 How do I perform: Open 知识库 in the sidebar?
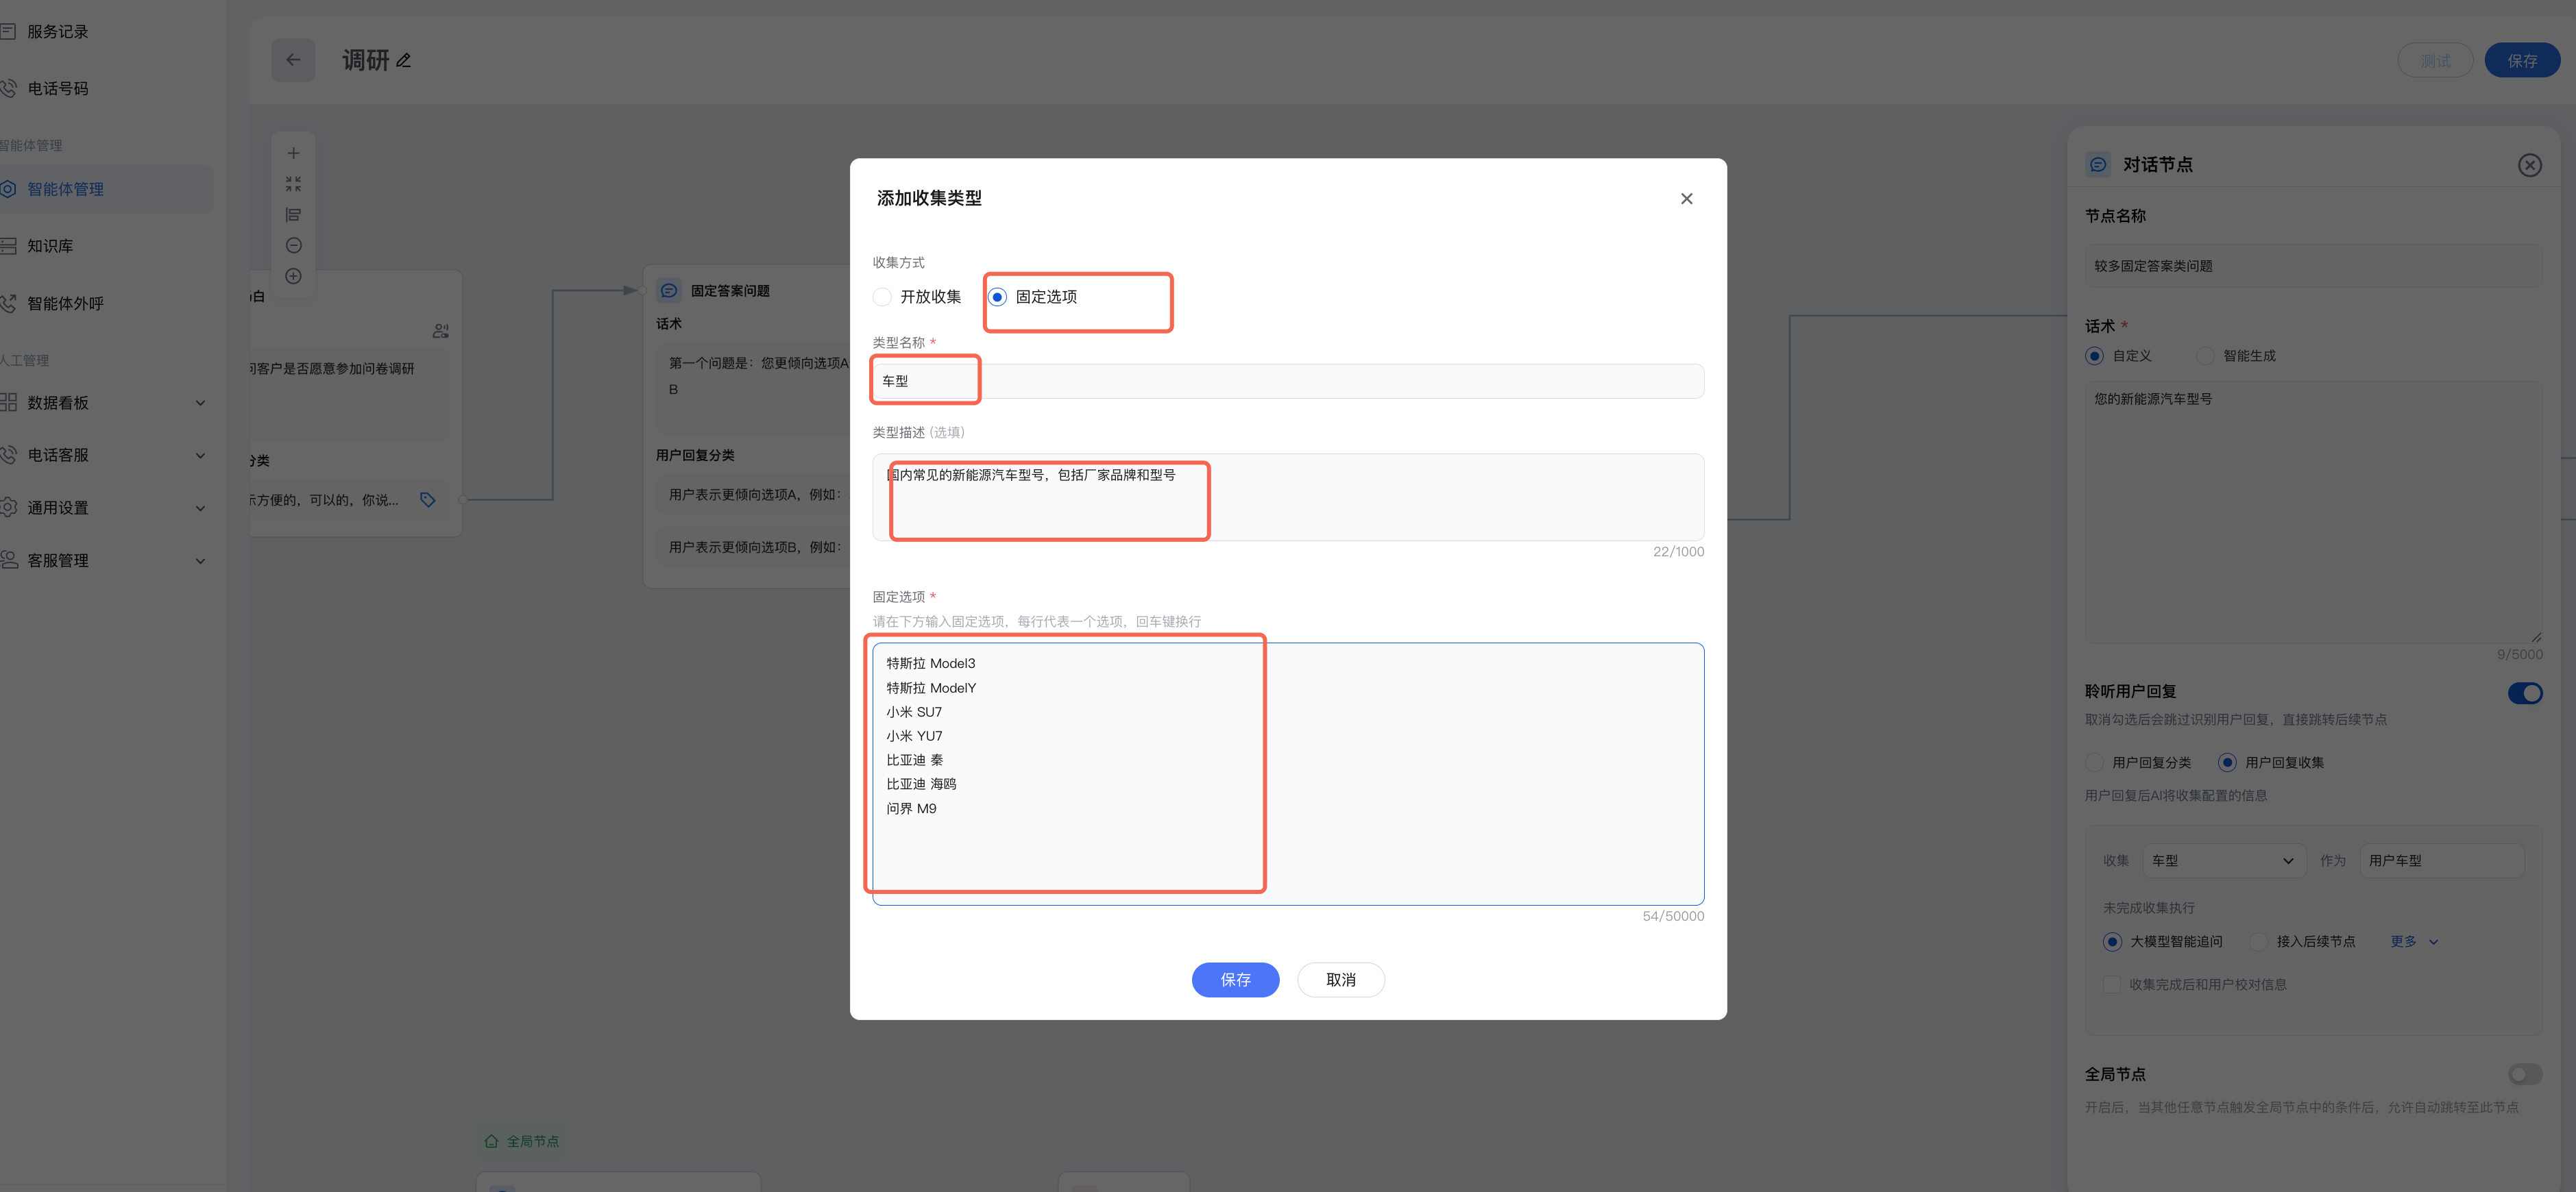coord(50,246)
